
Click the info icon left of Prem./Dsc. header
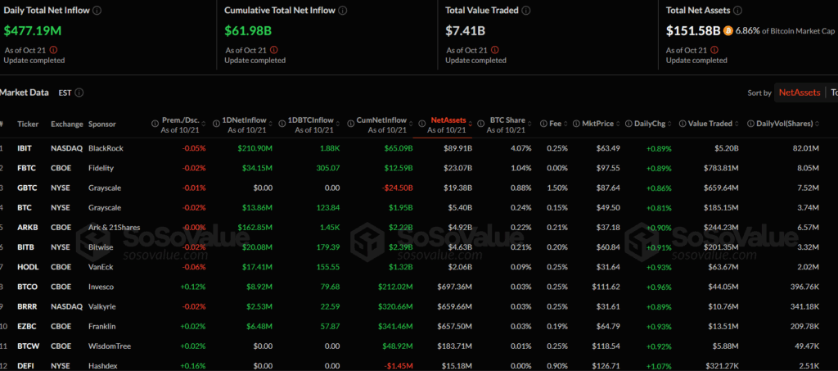pos(155,124)
